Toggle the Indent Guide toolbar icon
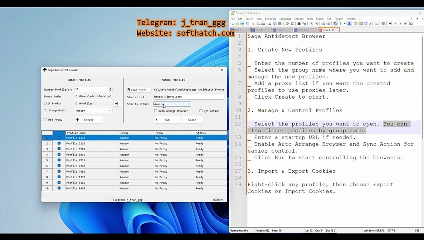 pyautogui.click(x=350, y=24)
